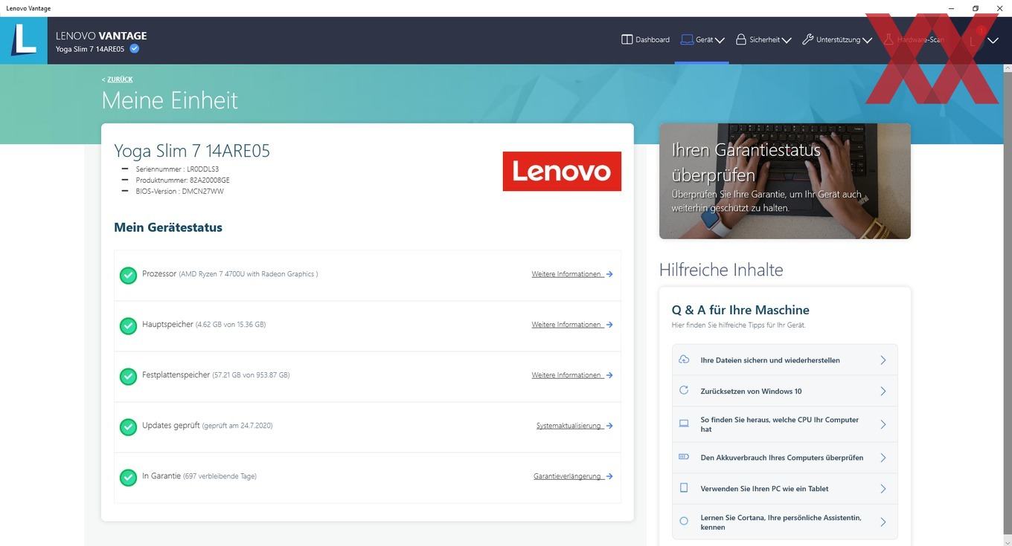Screen dimensions: 1012x546
Task: Click the Seriennummer LR0DDLS3 text
Action: coord(177,169)
